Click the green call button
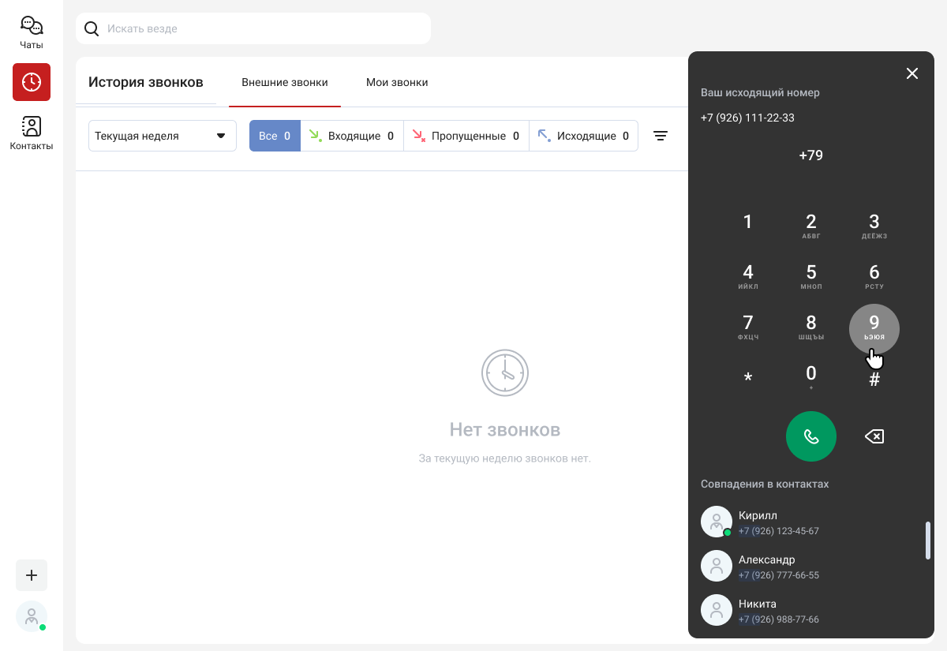This screenshot has height=651, width=947. 811,436
